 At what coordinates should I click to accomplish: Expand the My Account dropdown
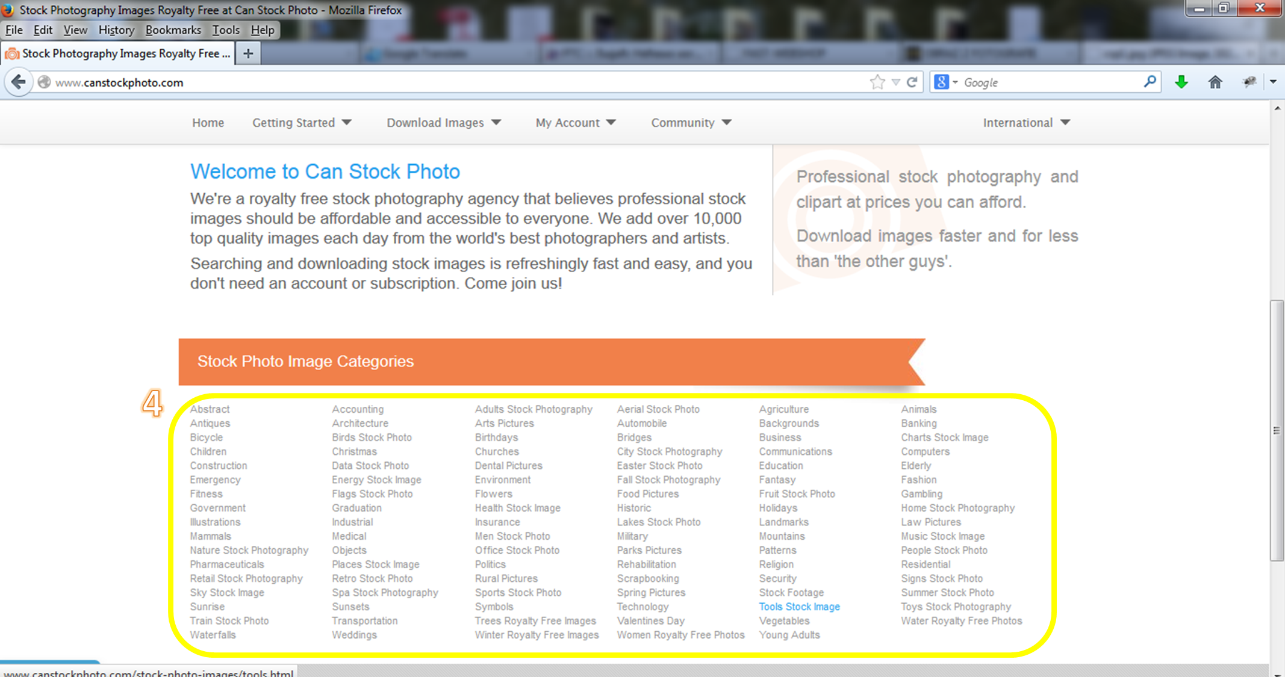576,123
